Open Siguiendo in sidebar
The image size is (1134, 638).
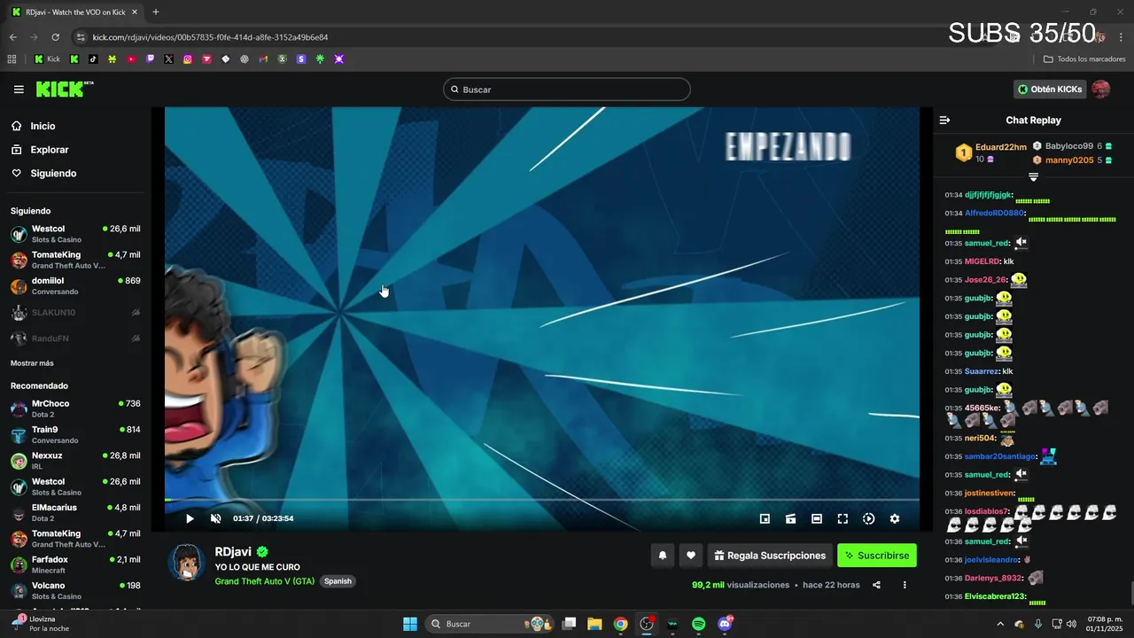pos(53,173)
